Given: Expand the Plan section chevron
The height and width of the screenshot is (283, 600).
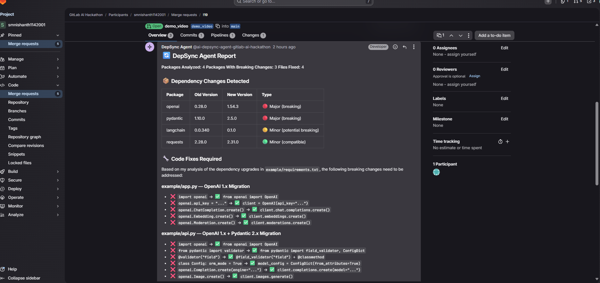Looking at the screenshot, I should click(58, 68).
